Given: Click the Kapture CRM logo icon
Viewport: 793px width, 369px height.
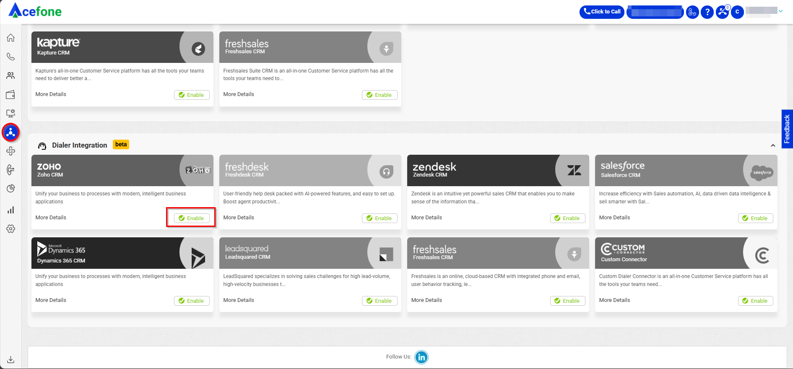Looking at the screenshot, I should [x=198, y=49].
